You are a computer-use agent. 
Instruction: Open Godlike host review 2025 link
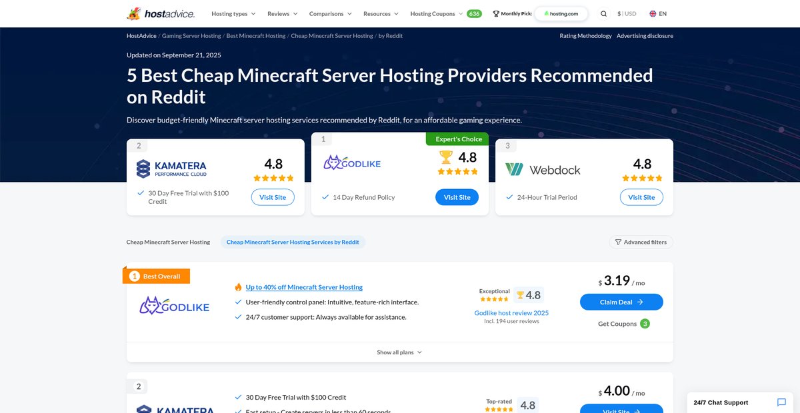[x=511, y=312]
